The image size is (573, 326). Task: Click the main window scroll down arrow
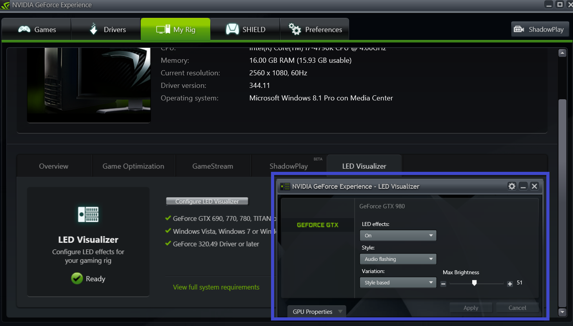click(x=562, y=312)
